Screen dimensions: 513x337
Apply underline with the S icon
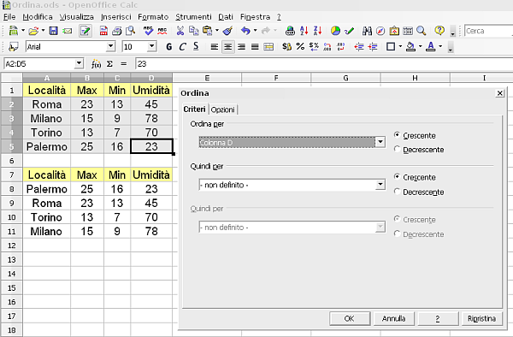pos(196,46)
